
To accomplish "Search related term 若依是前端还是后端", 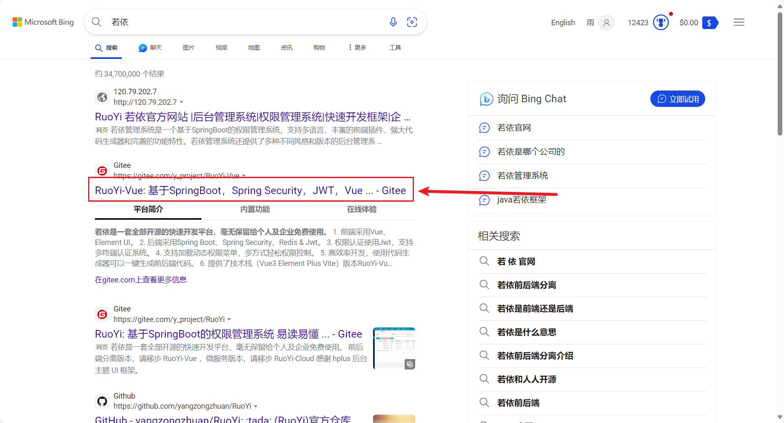I will pyautogui.click(x=535, y=309).
